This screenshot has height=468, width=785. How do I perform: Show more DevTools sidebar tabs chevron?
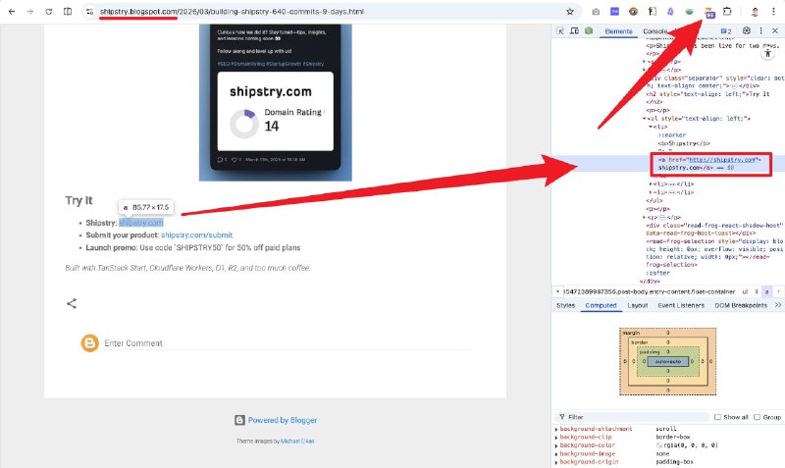click(778, 305)
